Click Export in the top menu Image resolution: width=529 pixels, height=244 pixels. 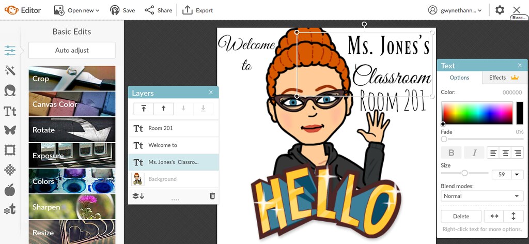coord(198,10)
